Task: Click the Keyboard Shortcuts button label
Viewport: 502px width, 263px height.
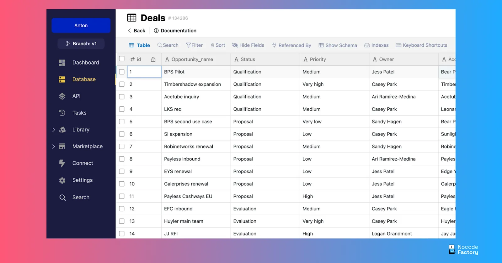Action: pyautogui.click(x=425, y=45)
